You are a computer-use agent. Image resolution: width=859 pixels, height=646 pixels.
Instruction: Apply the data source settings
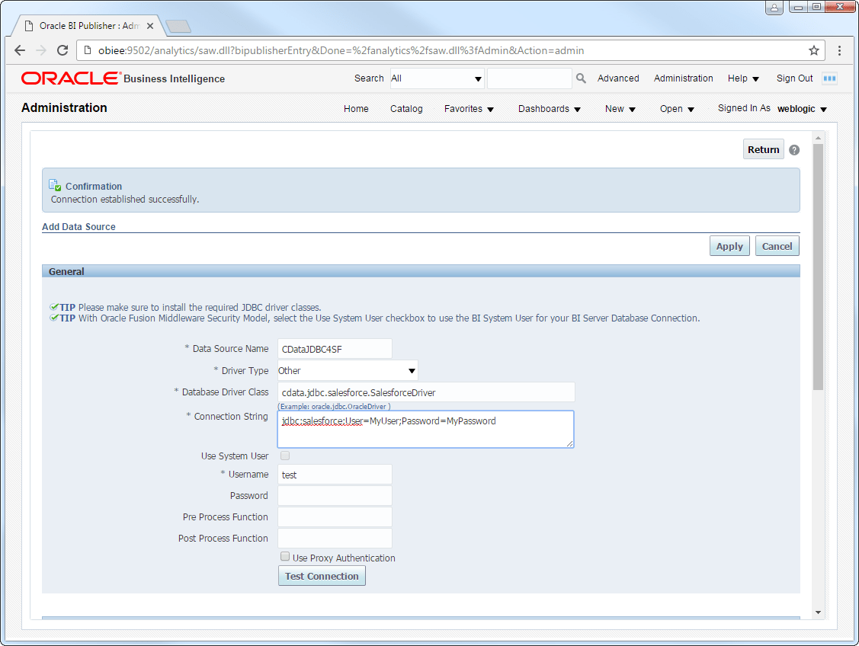[x=729, y=245]
